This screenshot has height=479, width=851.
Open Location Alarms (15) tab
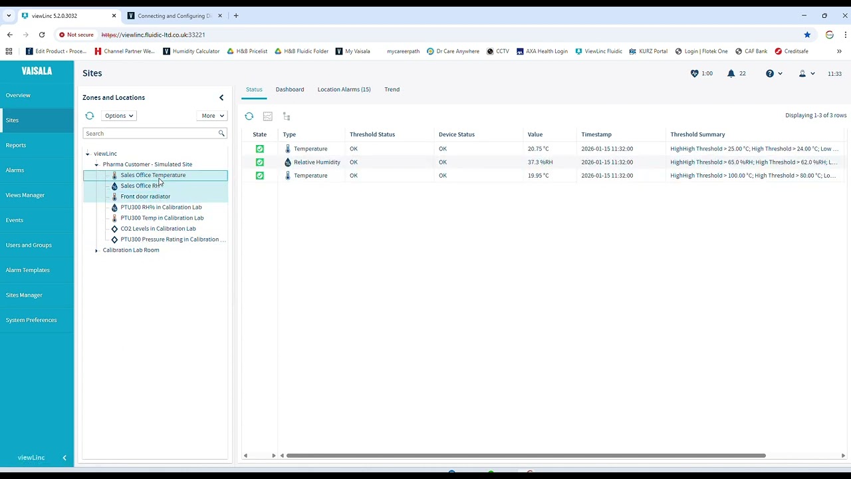(x=344, y=89)
